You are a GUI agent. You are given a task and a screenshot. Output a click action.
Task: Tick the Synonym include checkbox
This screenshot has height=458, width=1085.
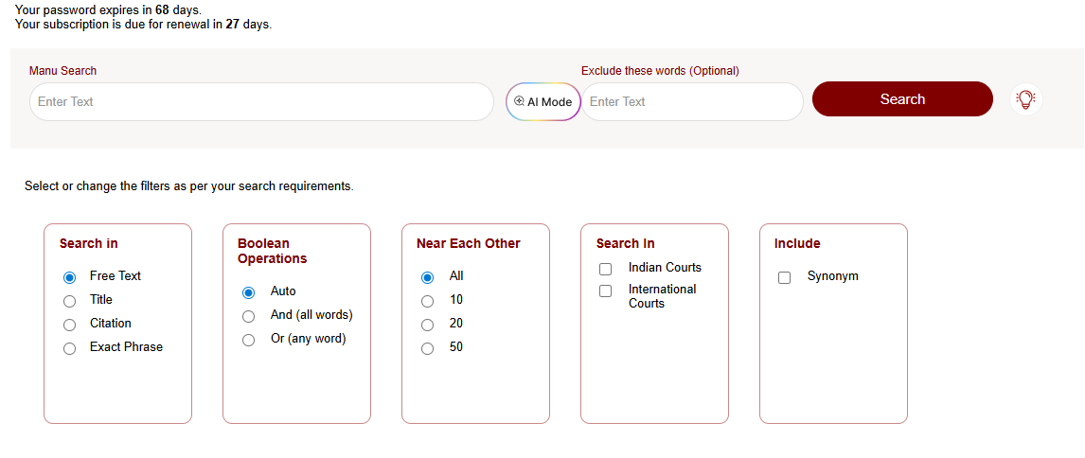(784, 277)
